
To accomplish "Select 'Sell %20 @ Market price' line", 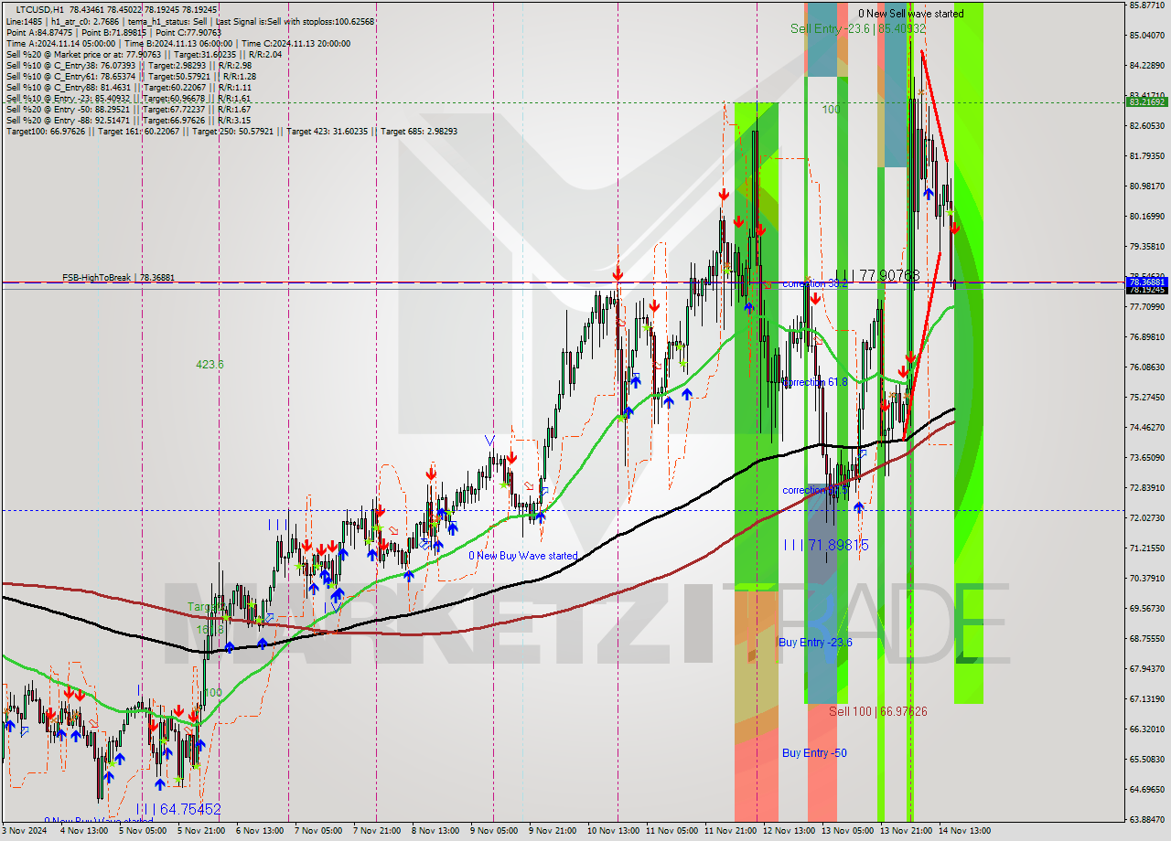I will point(144,54).
